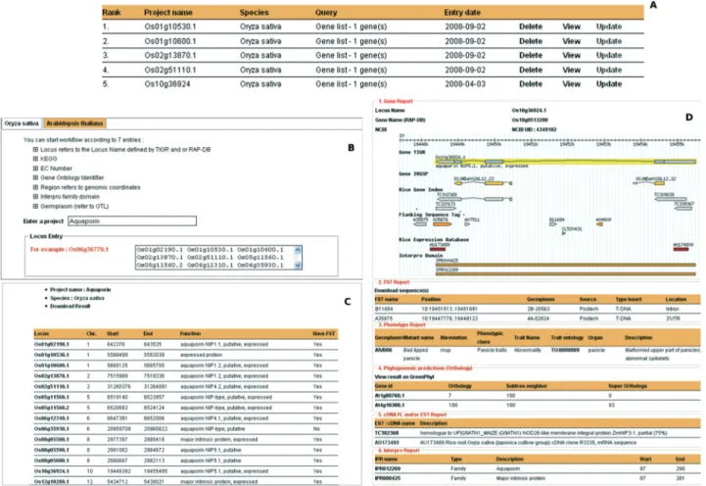Click the red AU173489 expression database marker
Image resolution: width=706 pixels, height=486 pixels.
(x=437, y=249)
